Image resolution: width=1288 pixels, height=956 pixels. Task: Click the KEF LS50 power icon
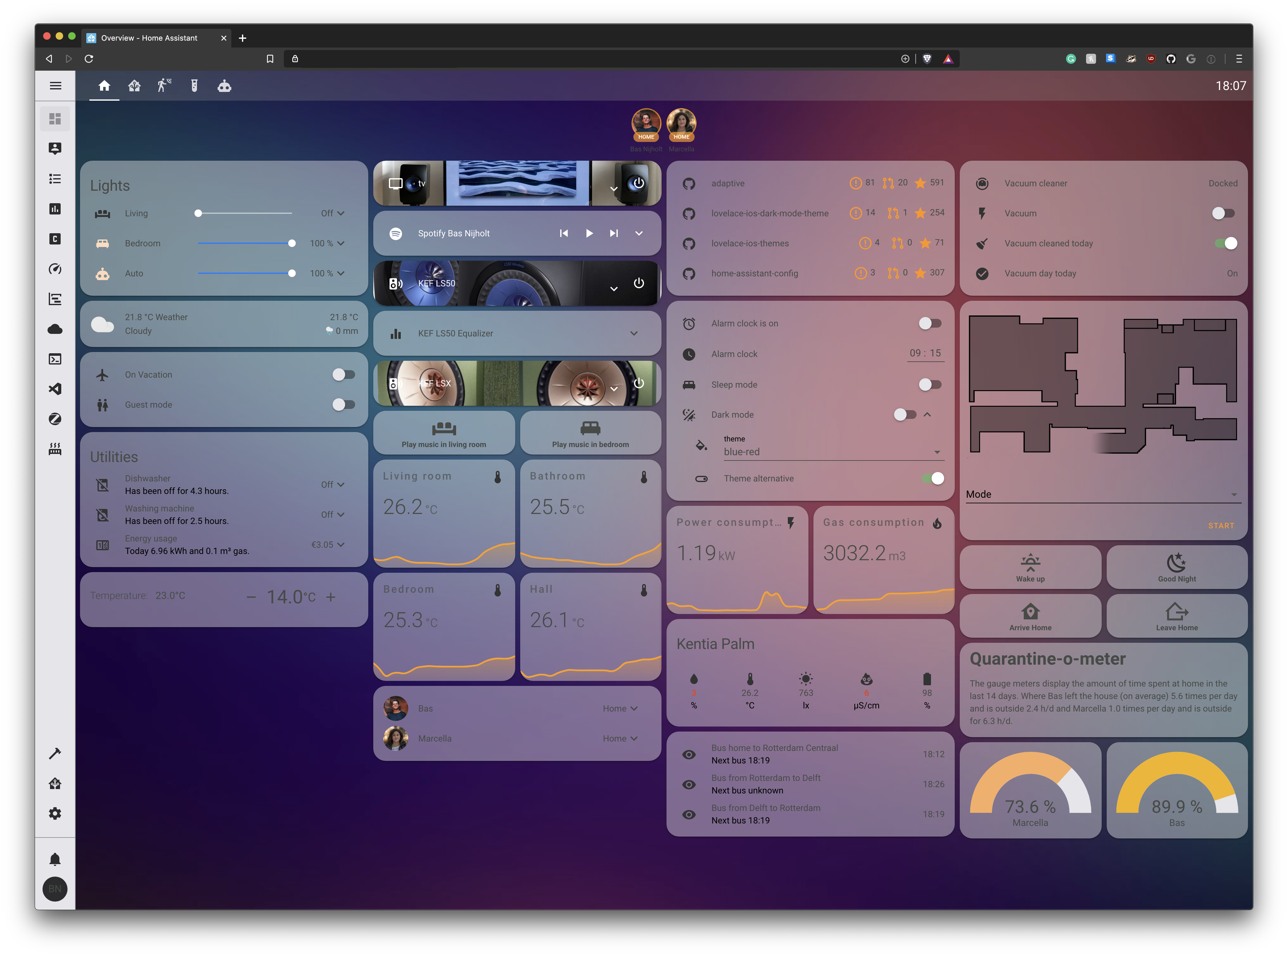click(x=639, y=283)
